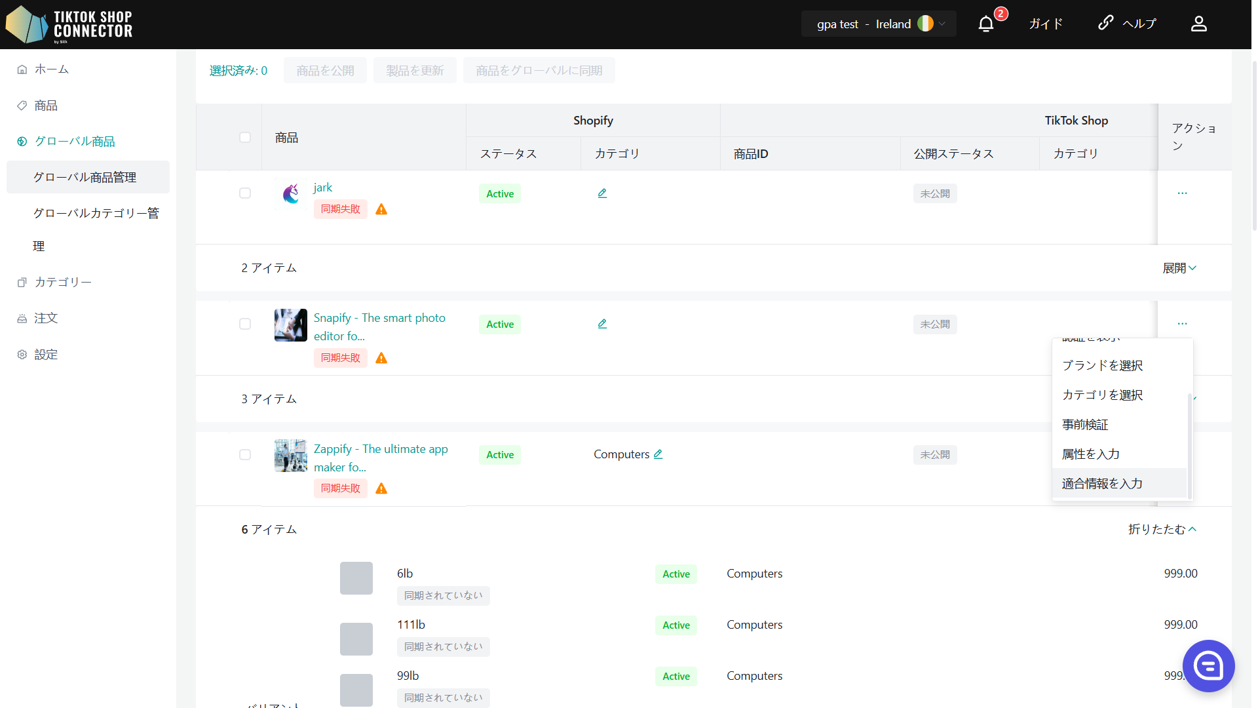The image size is (1258, 708).
Task: Open the 'ガイド' link in header
Action: (1045, 24)
